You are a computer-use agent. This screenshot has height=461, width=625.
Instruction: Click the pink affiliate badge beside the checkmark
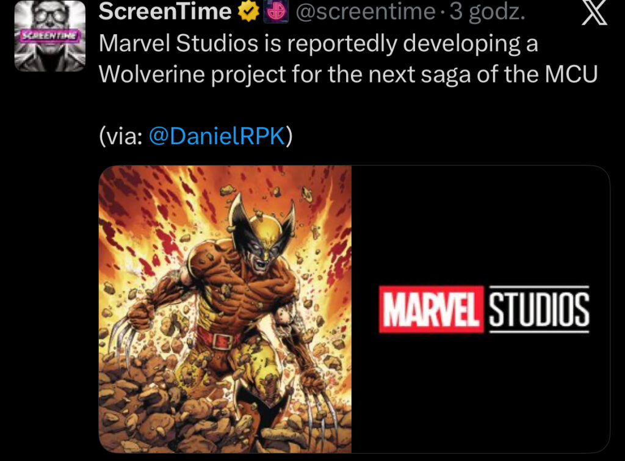(x=276, y=12)
